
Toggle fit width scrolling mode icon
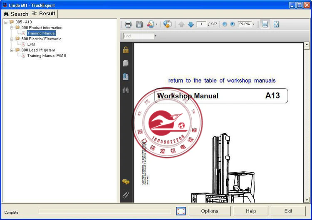tap(265, 24)
